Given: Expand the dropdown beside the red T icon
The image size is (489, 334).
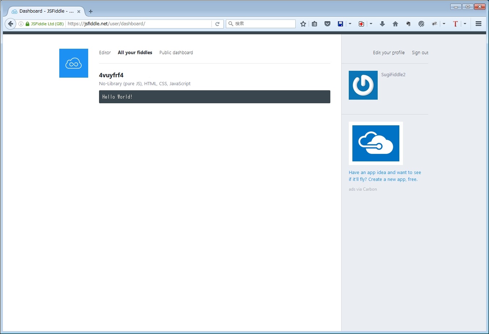Looking at the screenshot, I should click(x=465, y=24).
